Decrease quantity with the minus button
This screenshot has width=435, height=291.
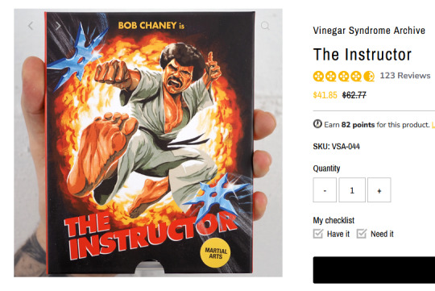point(325,190)
